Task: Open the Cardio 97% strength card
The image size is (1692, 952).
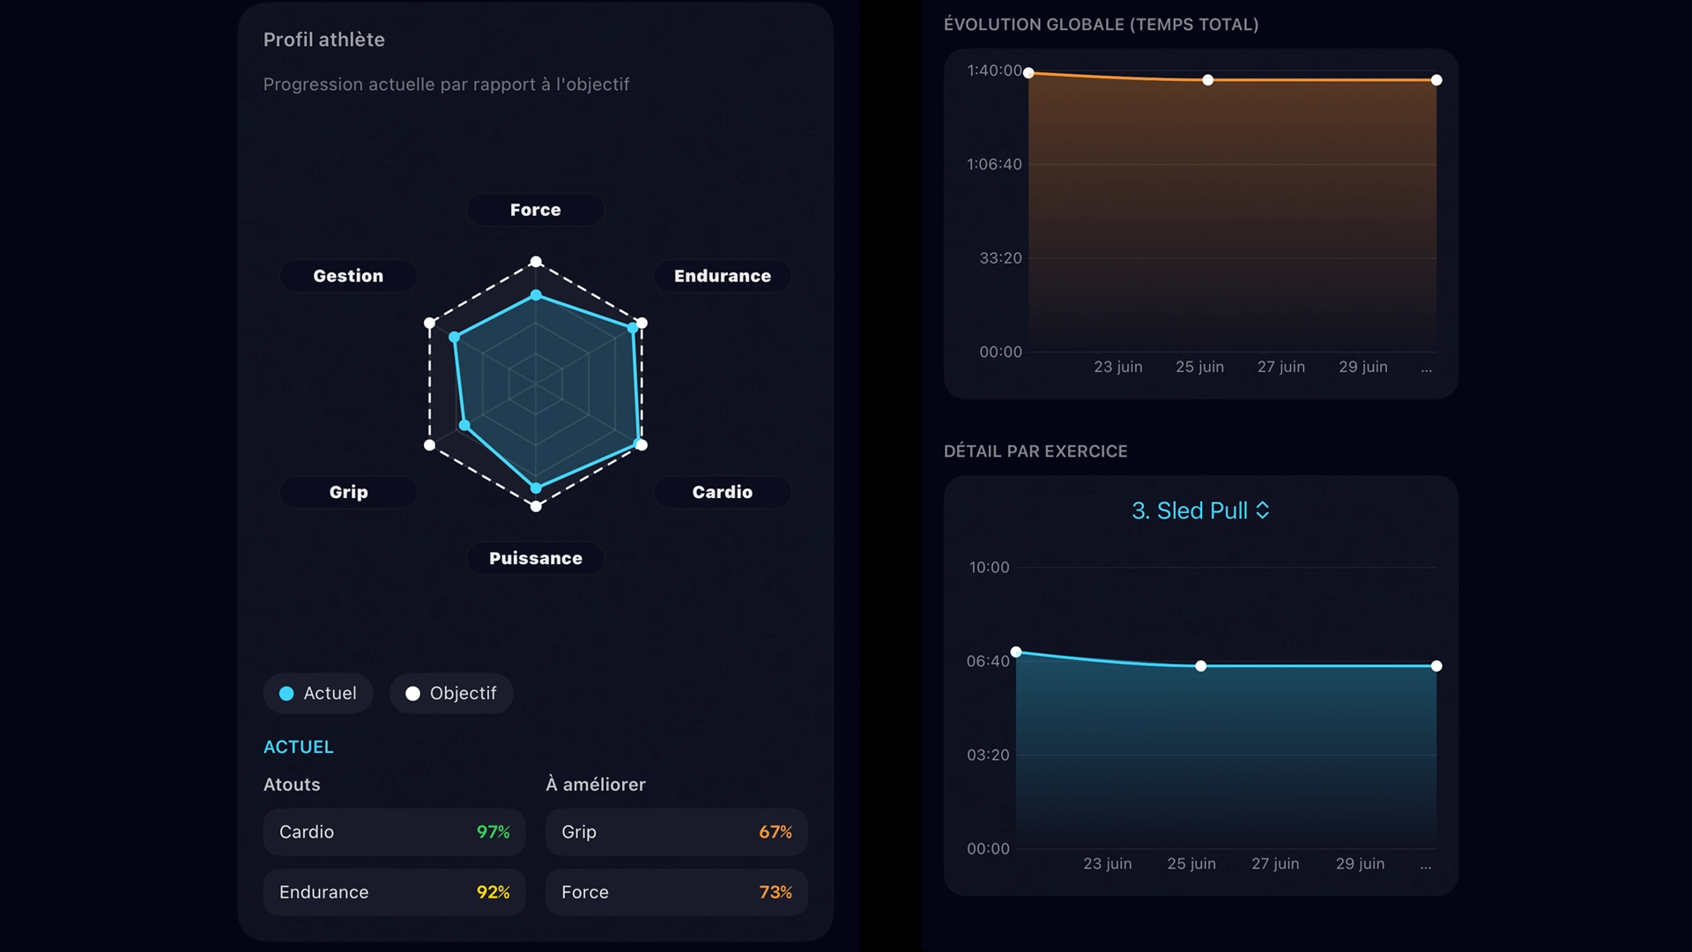Action: (395, 832)
